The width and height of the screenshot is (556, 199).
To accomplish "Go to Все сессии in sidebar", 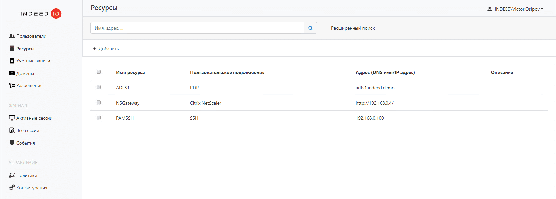I will click(x=28, y=130).
